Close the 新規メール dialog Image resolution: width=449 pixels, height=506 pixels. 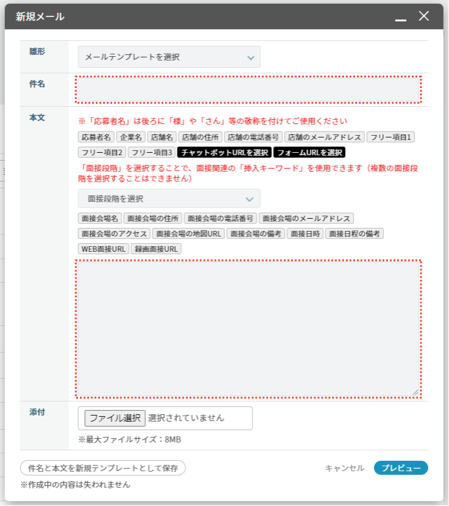pyautogui.click(x=424, y=16)
